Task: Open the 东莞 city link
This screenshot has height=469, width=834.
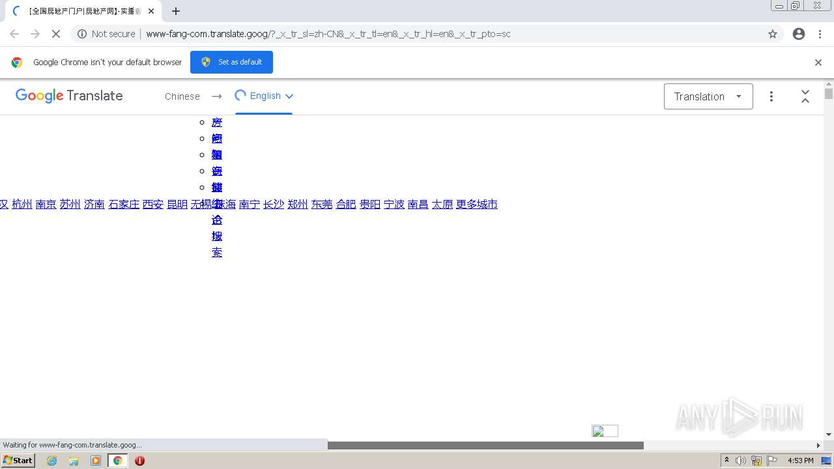Action: tap(322, 205)
